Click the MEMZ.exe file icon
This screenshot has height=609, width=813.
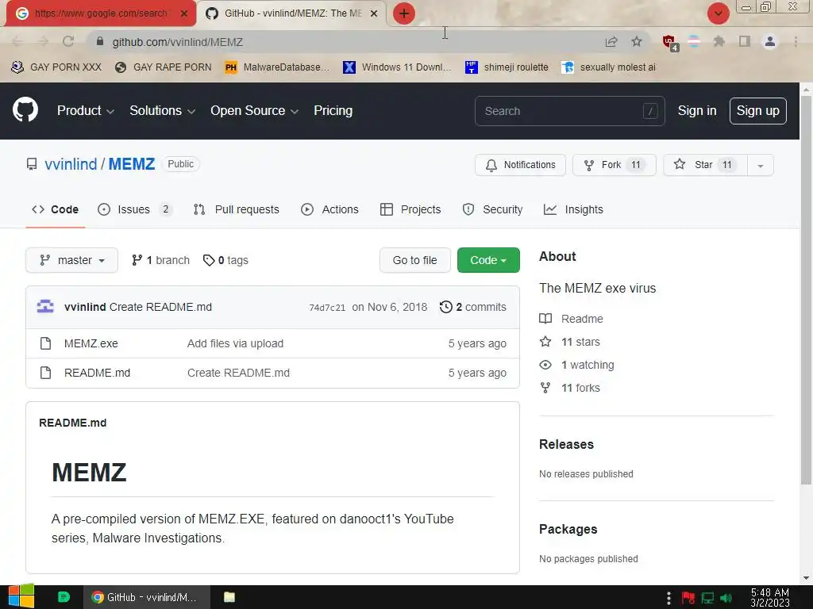point(45,343)
